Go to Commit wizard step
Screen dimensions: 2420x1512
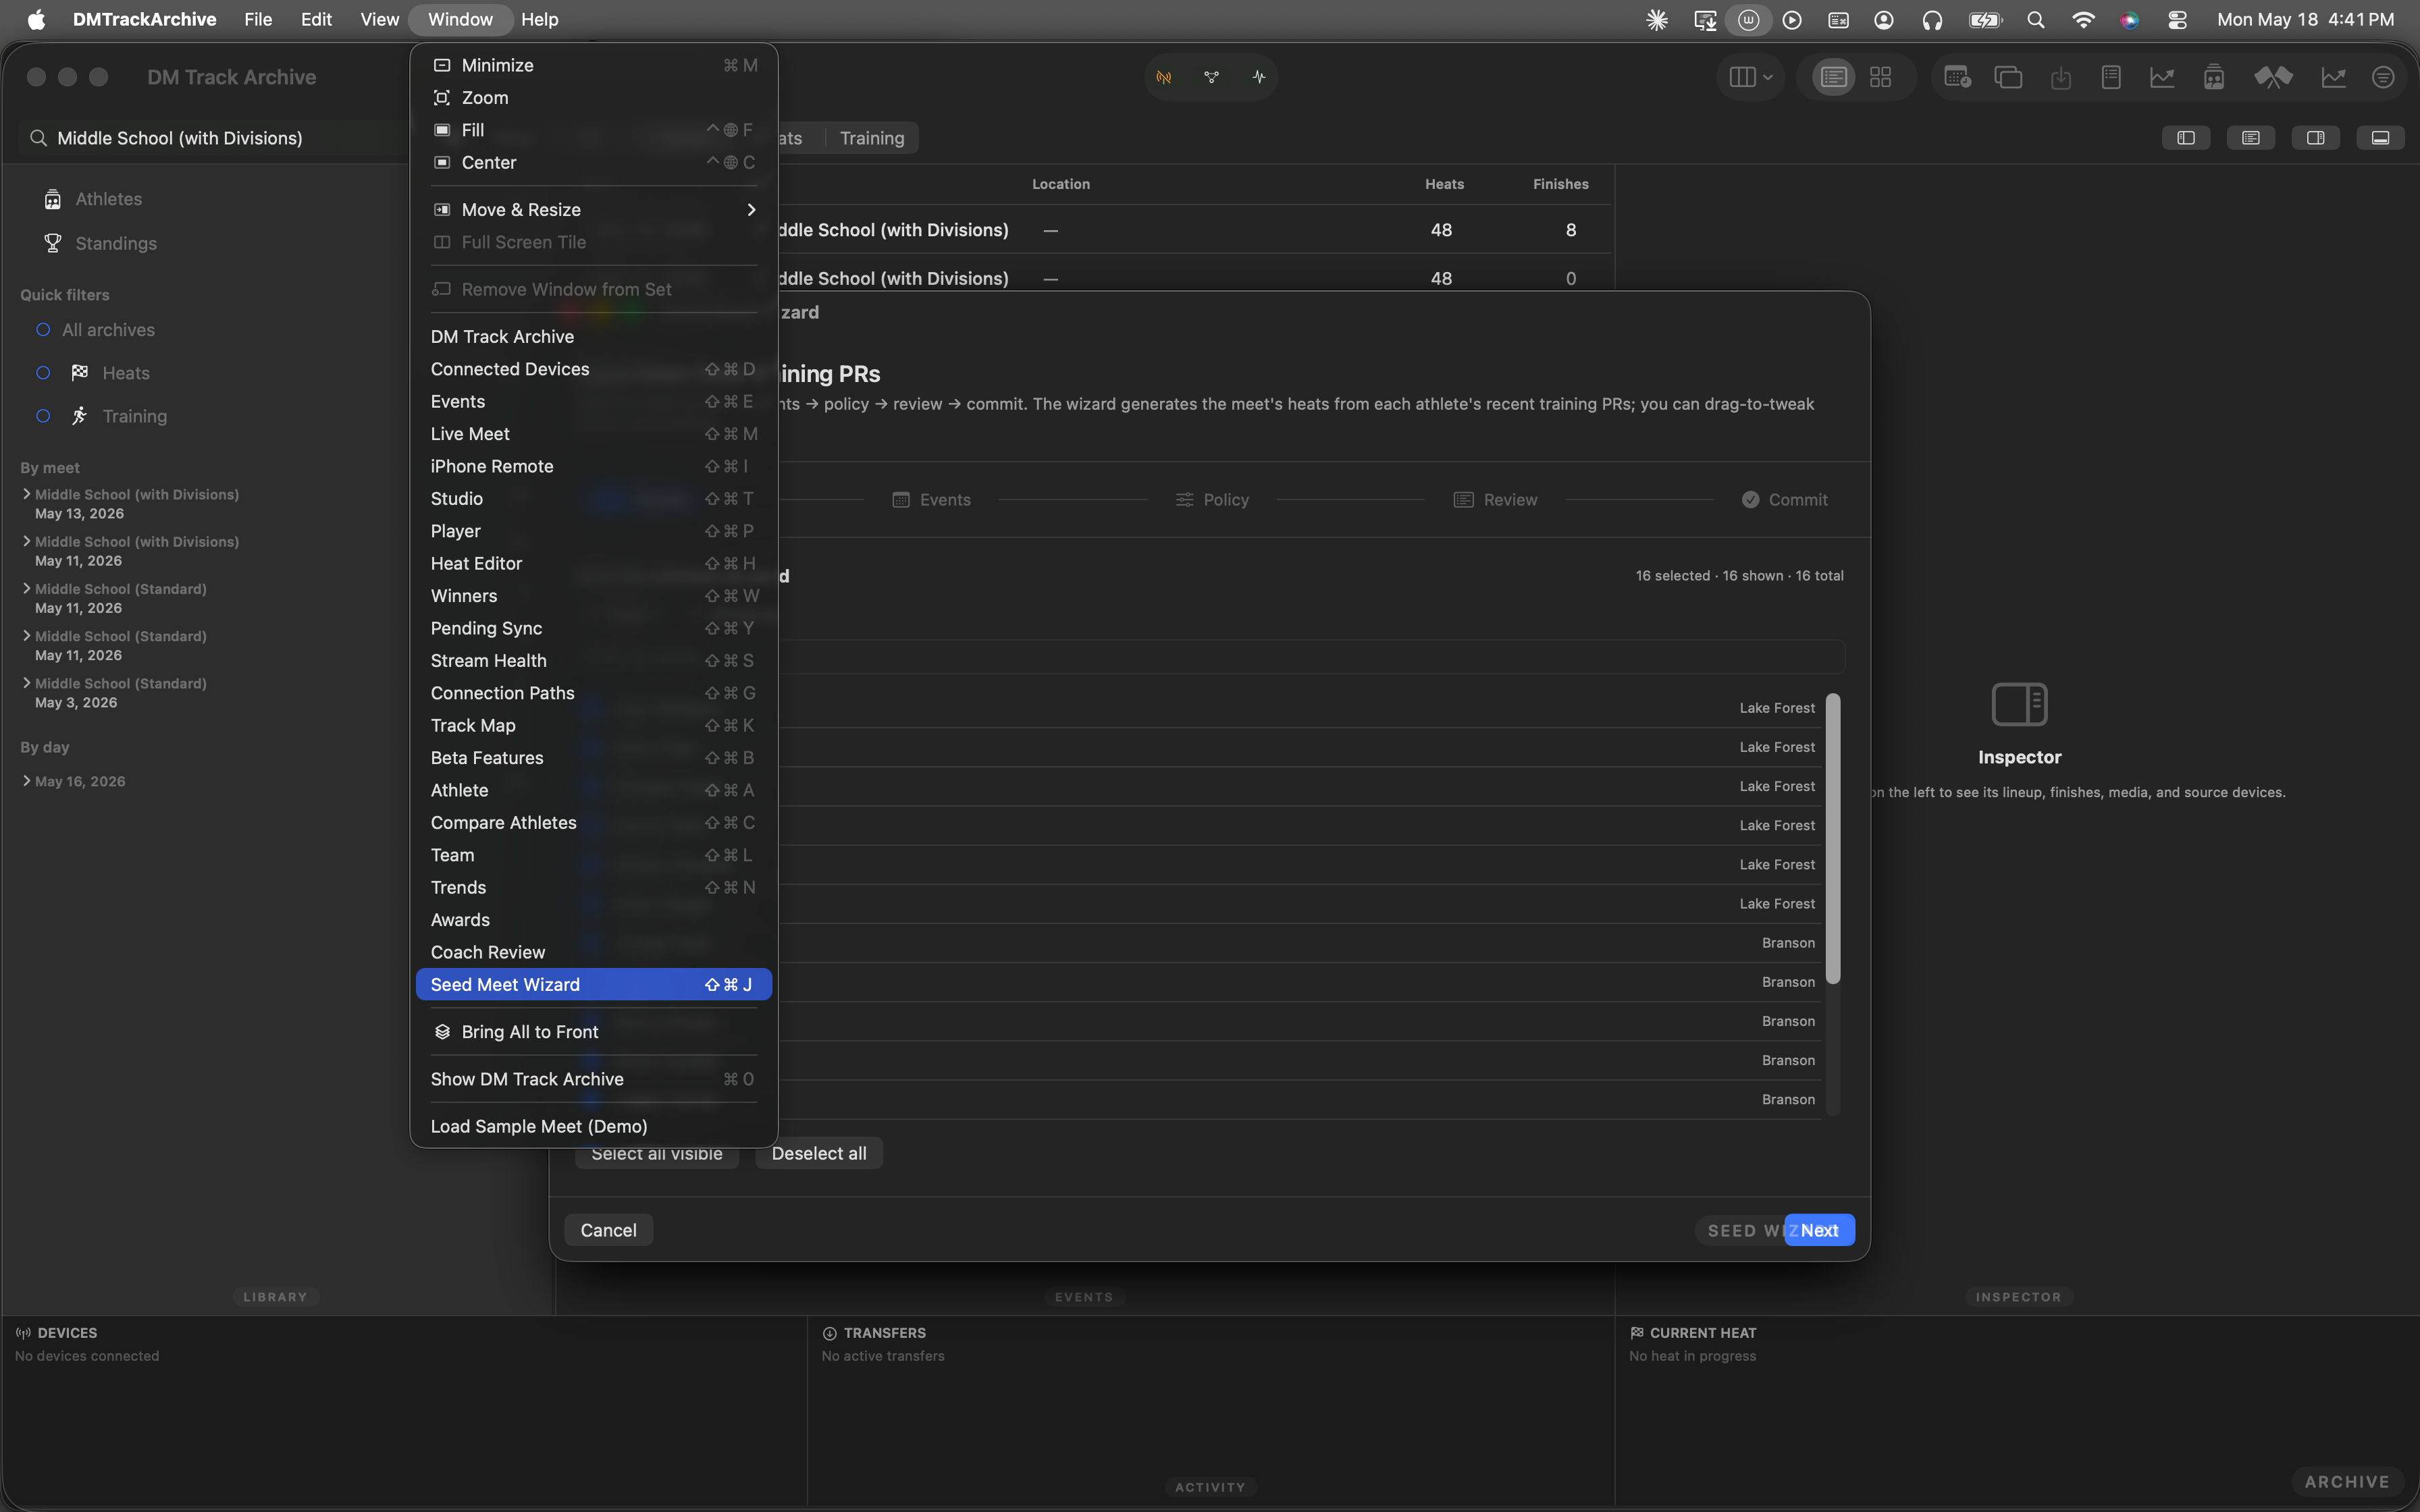click(x=1784, y=500)
